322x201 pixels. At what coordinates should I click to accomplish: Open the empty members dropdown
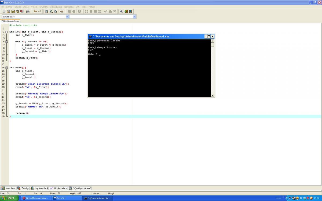[x=134, y=17]
